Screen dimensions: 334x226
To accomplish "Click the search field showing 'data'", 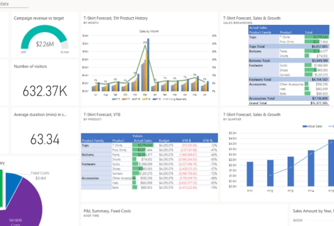I will pyautogui.click(x=14, y=4).
